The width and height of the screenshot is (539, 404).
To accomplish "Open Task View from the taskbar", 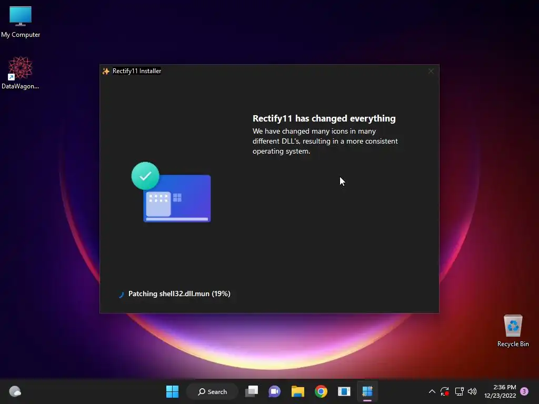I will (x=252, y=391).
